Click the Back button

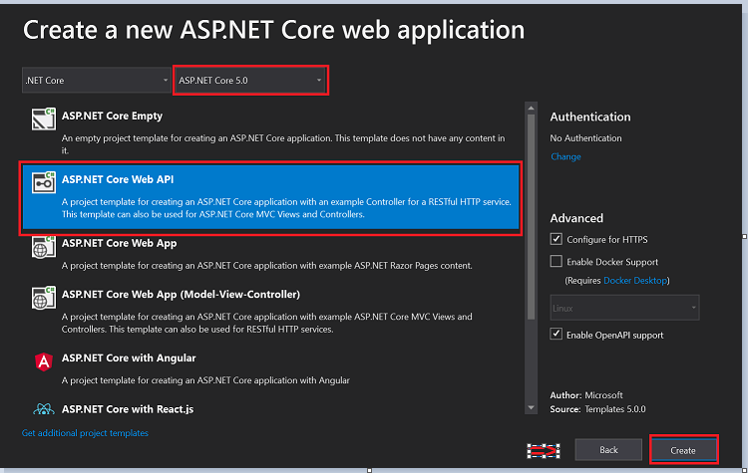pos(608,450)
